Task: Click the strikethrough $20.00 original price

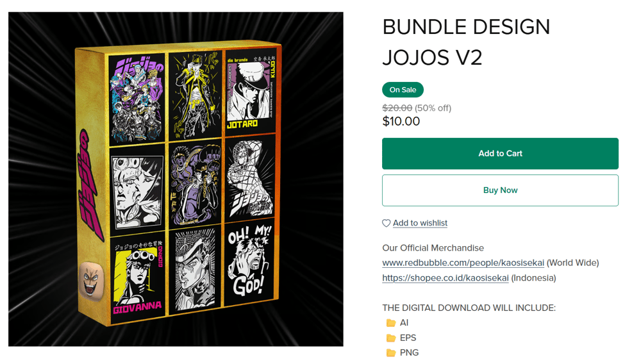Action: [x=397, y=108]
